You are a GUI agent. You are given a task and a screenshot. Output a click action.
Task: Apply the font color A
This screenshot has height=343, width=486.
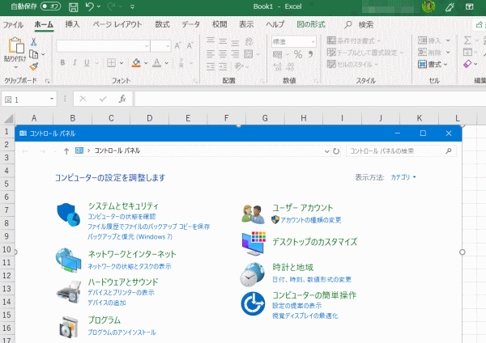coord(157,63)
